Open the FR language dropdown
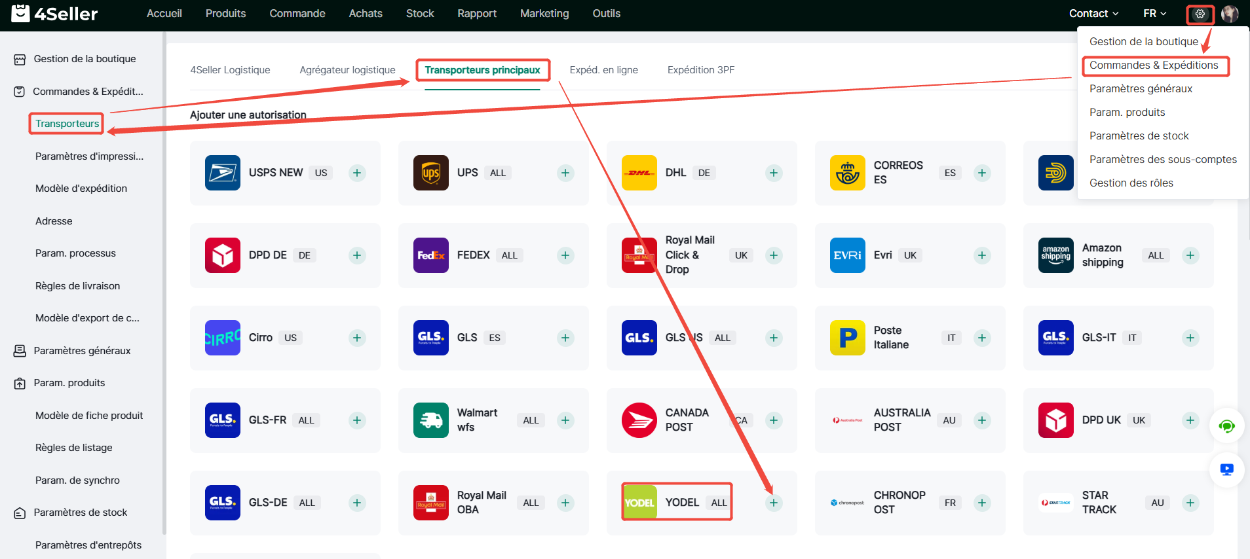 pyautogui.click(x=1155, y=13)
